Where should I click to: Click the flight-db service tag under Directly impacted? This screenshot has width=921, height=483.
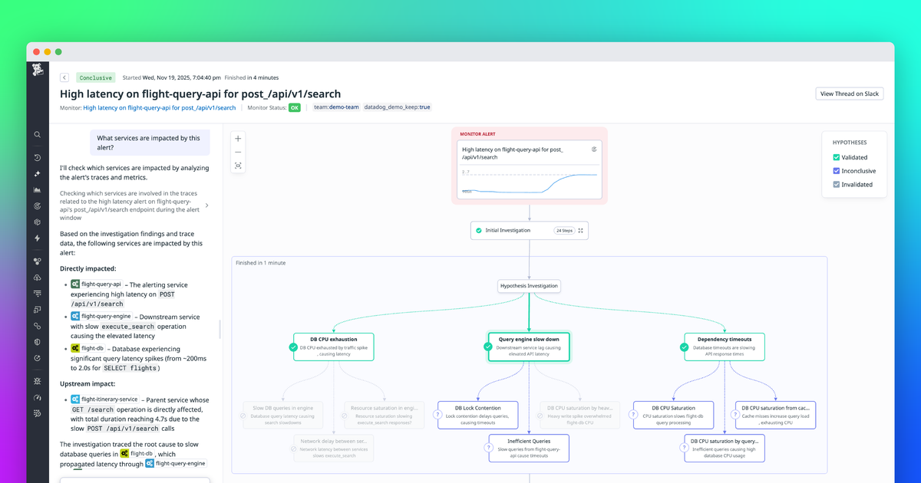click(x=87, y=348)
